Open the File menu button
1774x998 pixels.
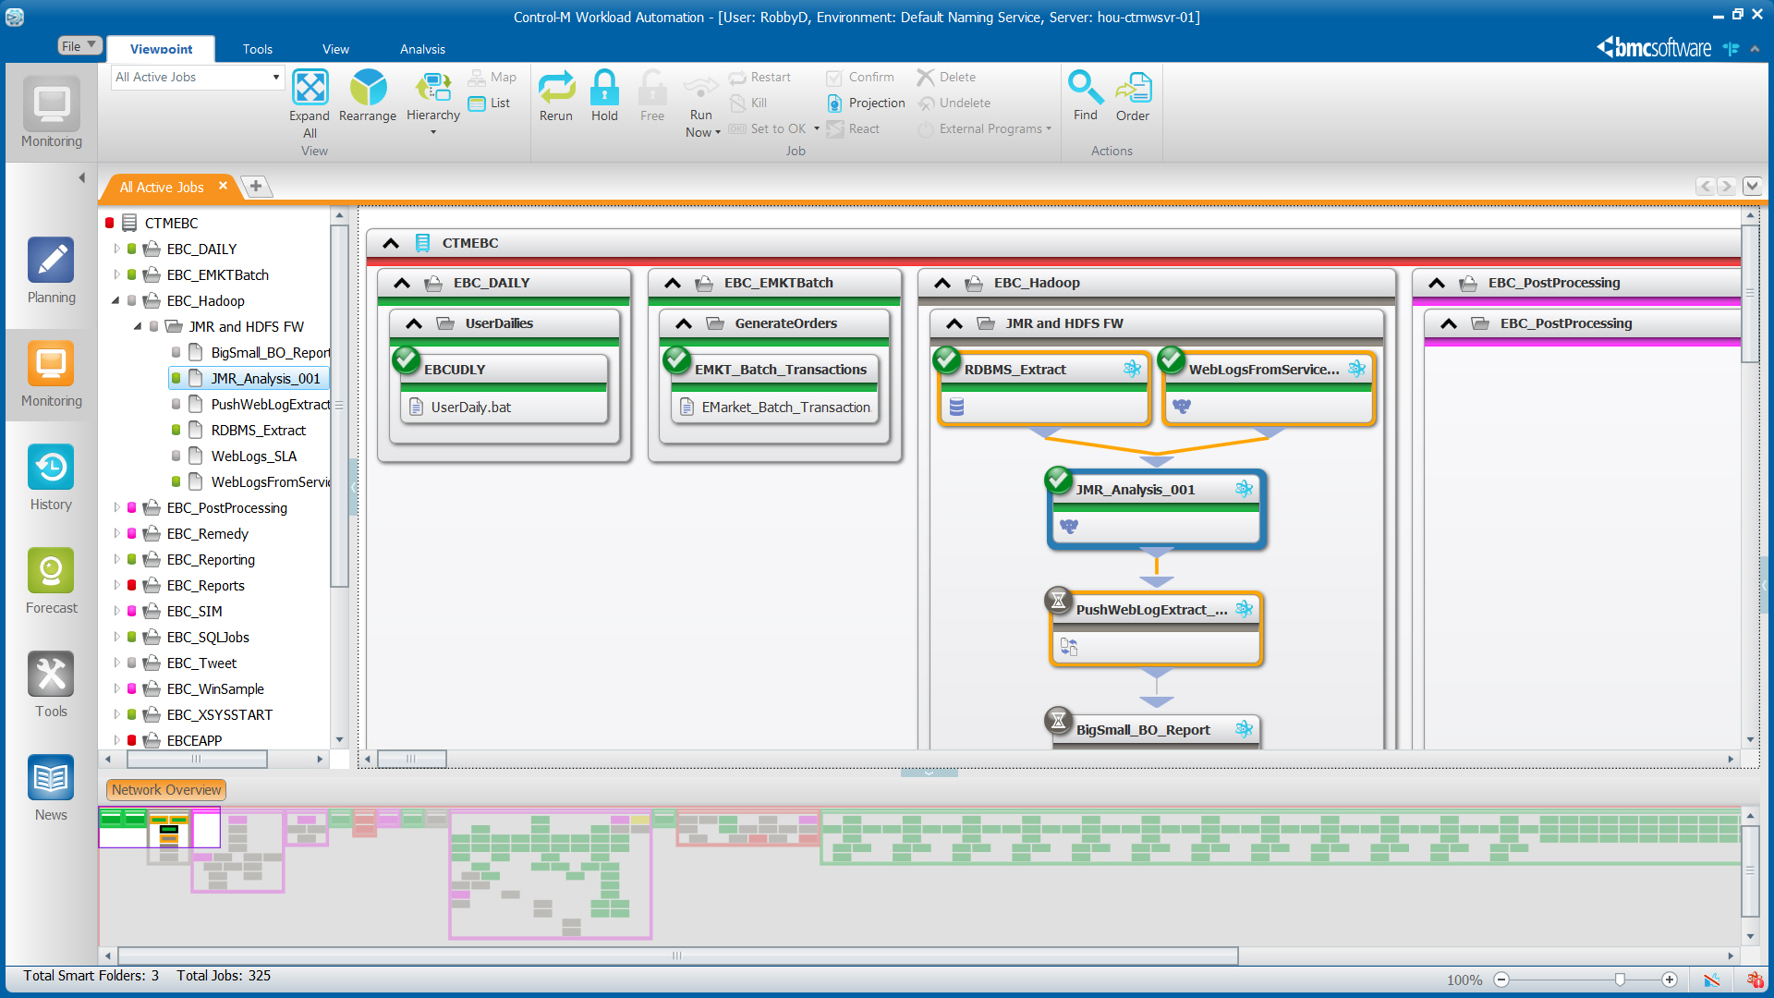[79, 46]
